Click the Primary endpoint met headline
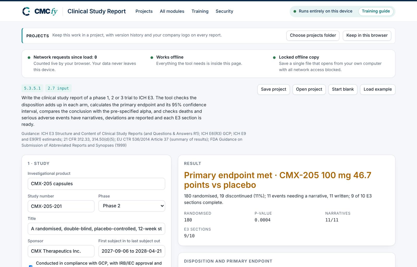The width and height of the screenshot is (417, 267). tap(278, 180)
